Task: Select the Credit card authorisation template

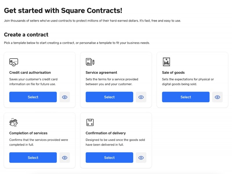Action: pyautogui.click(x=33, y=97)
